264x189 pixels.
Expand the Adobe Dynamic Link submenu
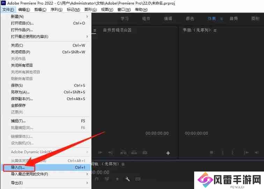tap(87, 152)
